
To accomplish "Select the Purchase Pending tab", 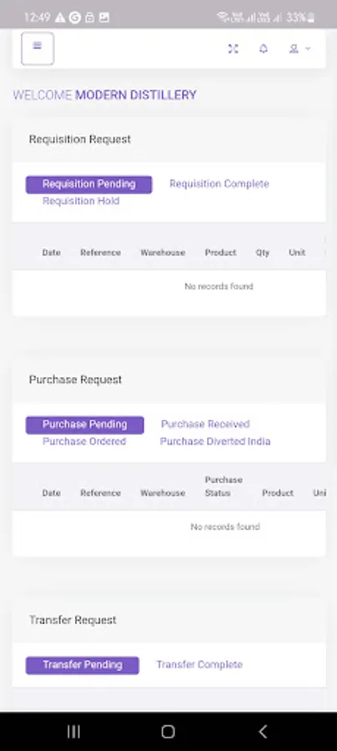I will click(x=85, y=425).
